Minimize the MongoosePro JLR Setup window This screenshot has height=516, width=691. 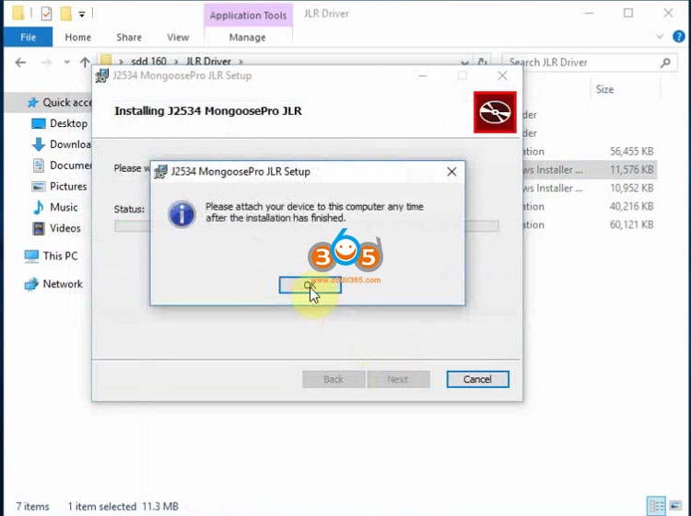(x=423, y=75)
